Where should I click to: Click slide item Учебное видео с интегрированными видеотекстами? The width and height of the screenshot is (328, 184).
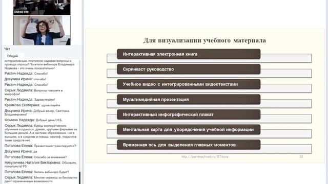pos(189,84)
